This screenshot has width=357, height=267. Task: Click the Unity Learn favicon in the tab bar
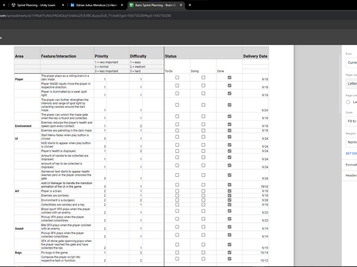click(x=14, y=5)
